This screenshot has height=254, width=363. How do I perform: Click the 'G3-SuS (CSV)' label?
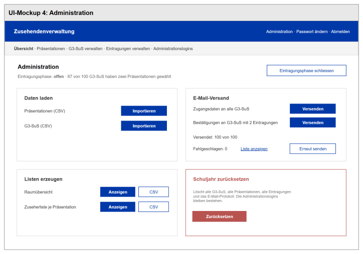38,126
